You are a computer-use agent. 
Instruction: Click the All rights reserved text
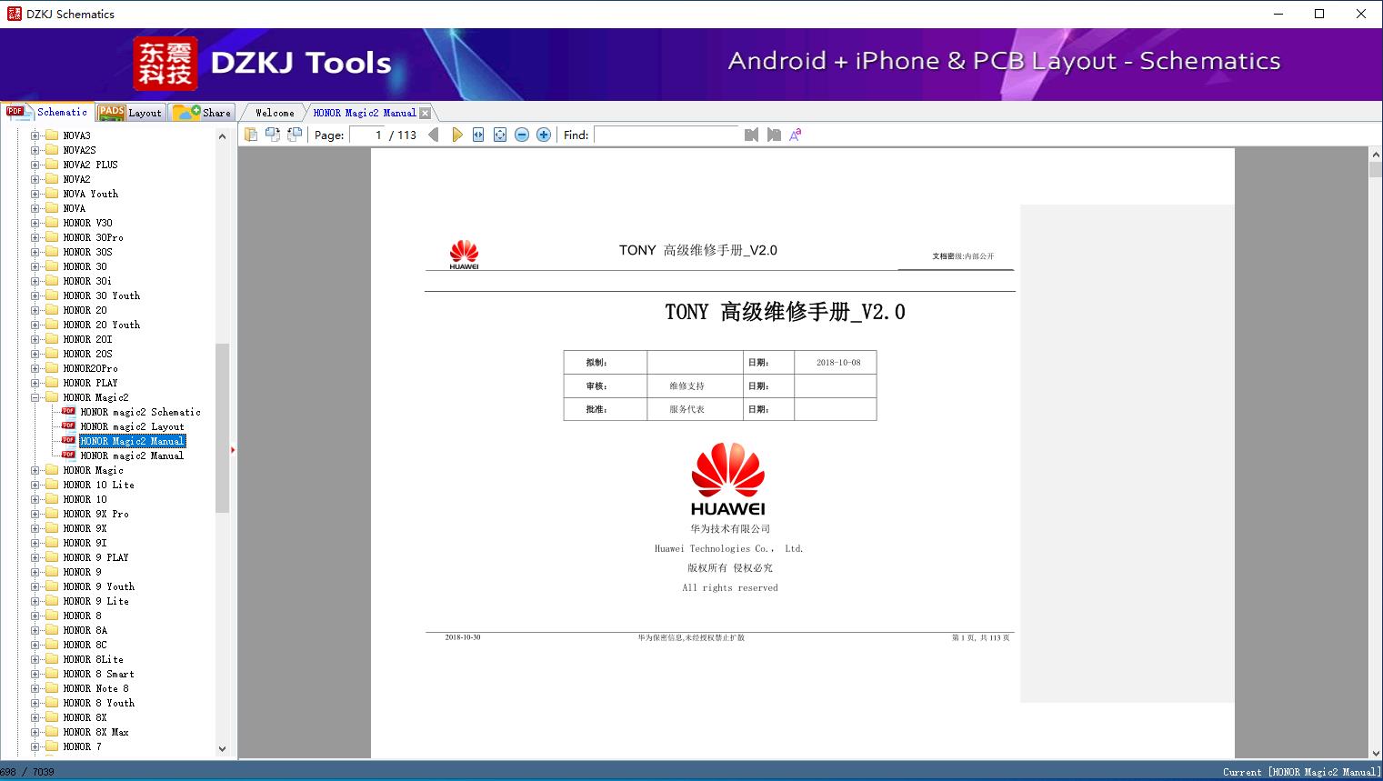click(730, 587)
